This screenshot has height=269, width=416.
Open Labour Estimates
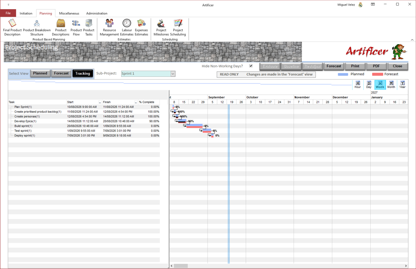pyautogui.click(x=127, y=28)
